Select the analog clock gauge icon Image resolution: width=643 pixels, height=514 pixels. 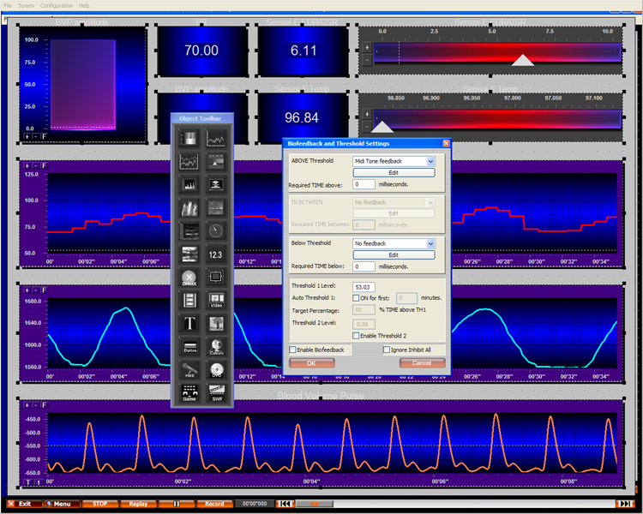[216, 230]
